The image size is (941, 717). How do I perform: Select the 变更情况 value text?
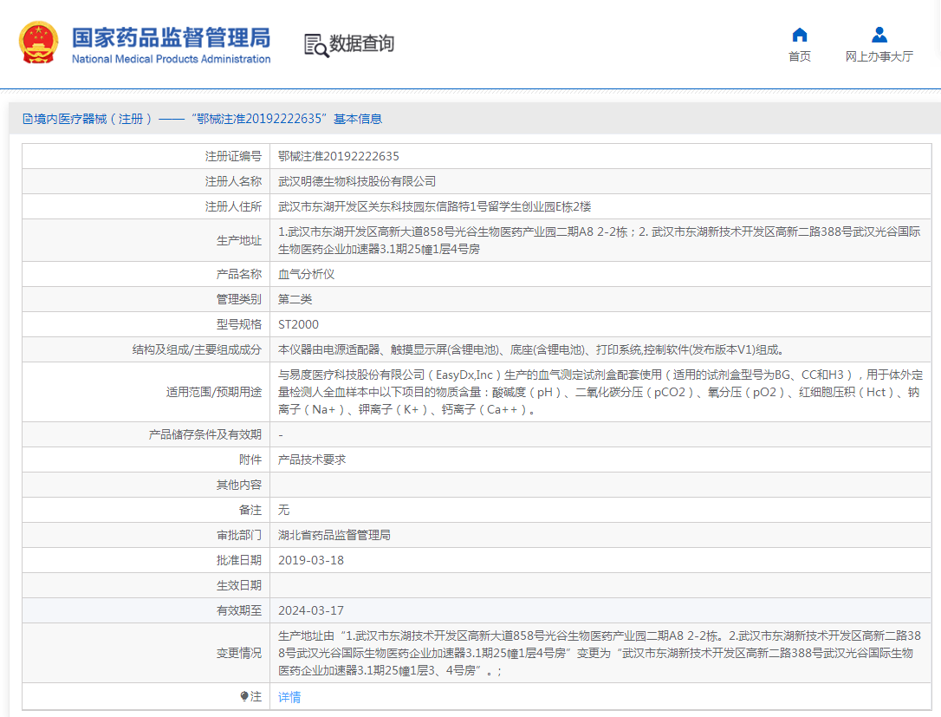(599, 653)
